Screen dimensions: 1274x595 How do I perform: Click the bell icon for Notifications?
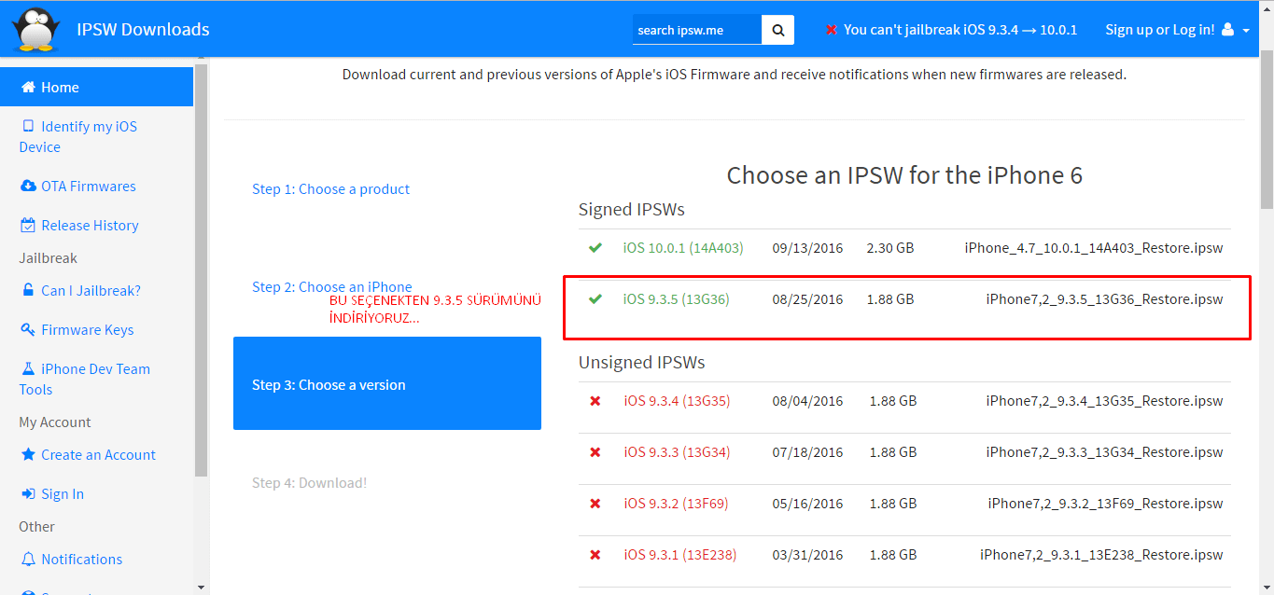coord(28,560)
